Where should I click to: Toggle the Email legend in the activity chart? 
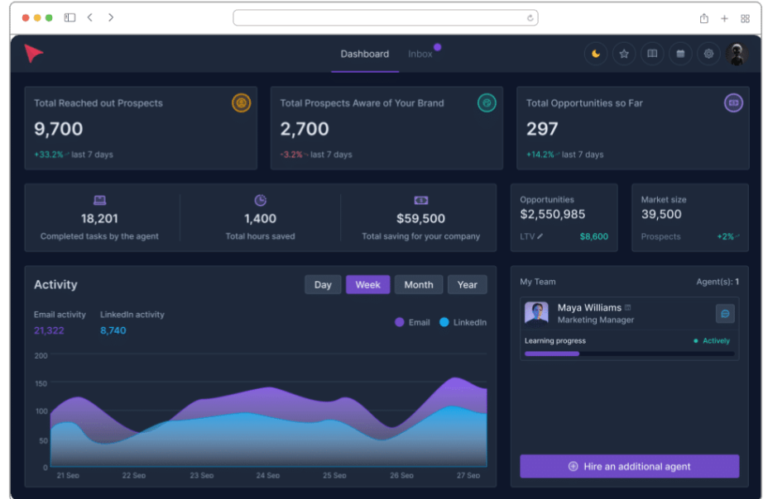411,322
